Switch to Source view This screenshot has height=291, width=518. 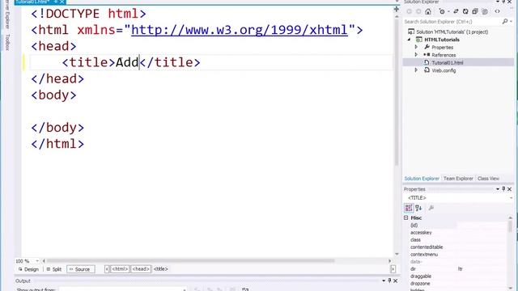pyautogui.click(x=81, y=269)
